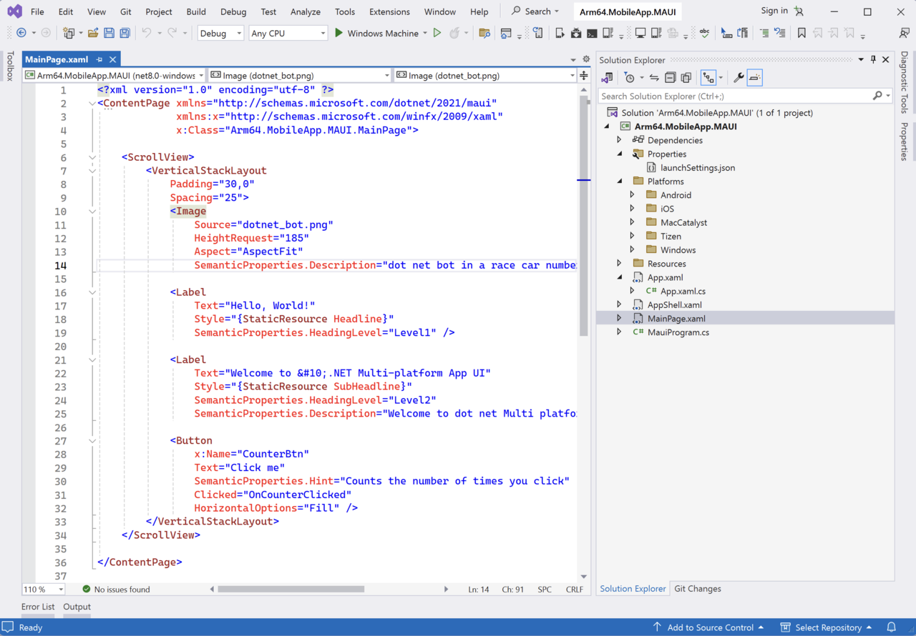The width and height of the screenshot is (916, 636).
Task: Click the Start Without Debugging icon
Action: [x=437, y=33]
